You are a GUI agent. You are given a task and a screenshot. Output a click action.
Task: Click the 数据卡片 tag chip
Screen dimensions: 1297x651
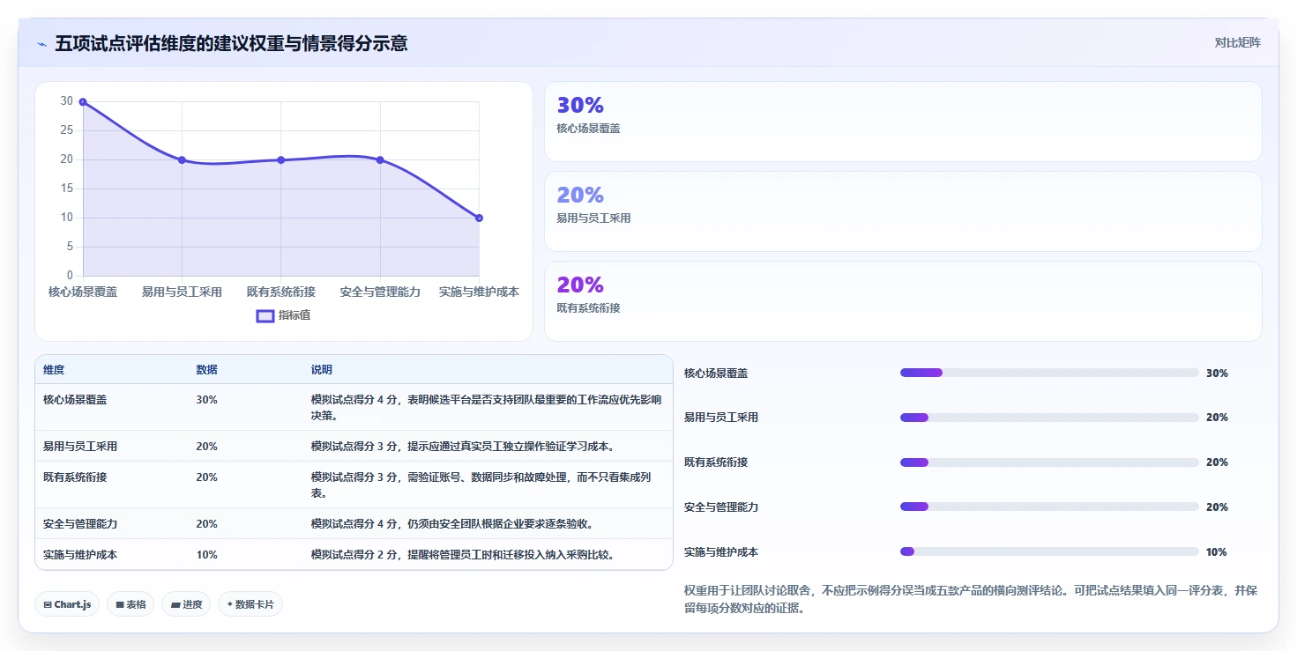click(x=250, y=604)
